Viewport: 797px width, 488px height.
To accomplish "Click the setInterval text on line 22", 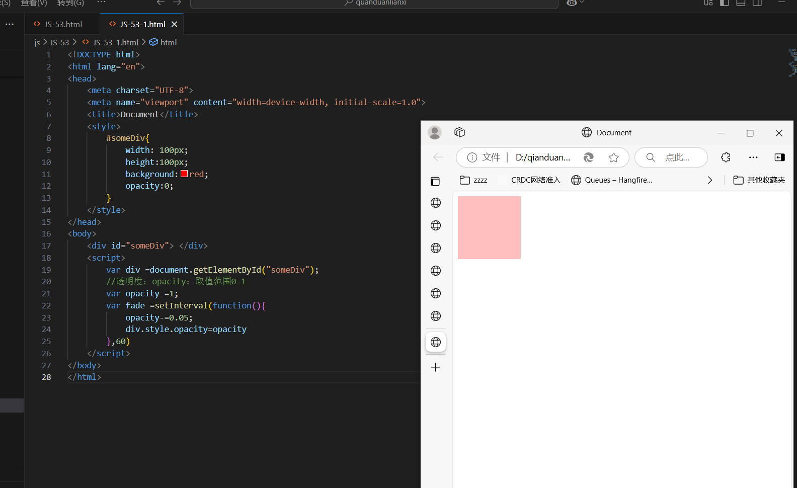I will click(181, 305).
